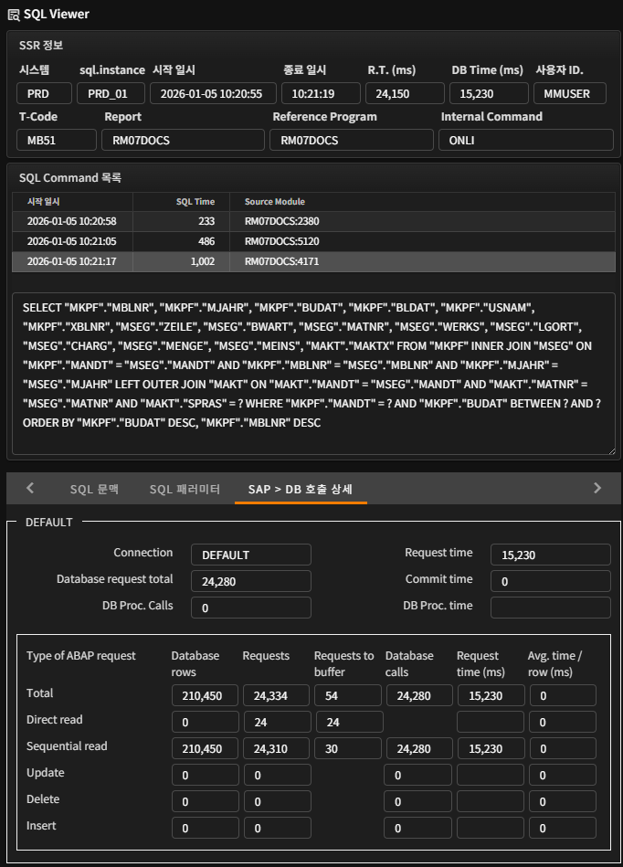The width and height of the screenshot is (623, 867).
Task: Click the Update Database rows field
Action: tap(206, 776)
